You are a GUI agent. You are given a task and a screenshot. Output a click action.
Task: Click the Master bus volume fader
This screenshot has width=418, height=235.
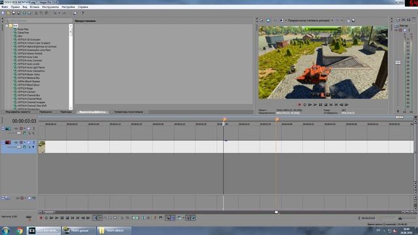coord(398,63)
